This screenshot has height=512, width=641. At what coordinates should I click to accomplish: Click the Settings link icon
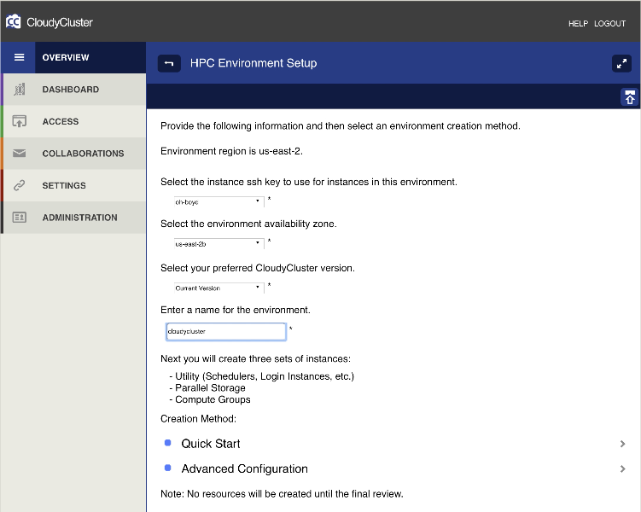coord(20,185)
